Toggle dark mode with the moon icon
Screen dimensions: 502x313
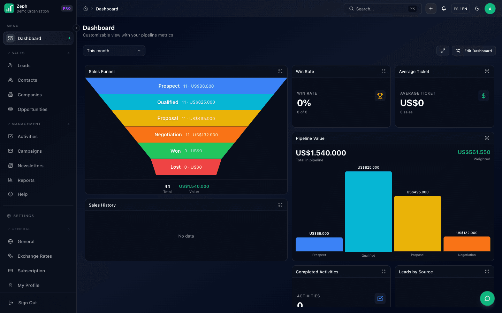coord(477,8)
